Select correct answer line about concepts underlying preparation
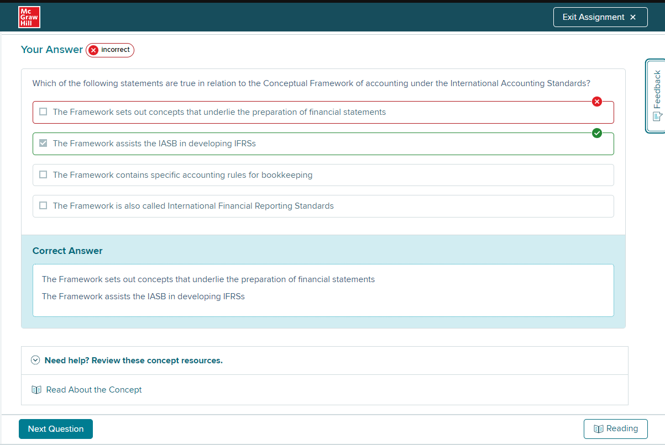665x445 pixels. pos(208,279)
